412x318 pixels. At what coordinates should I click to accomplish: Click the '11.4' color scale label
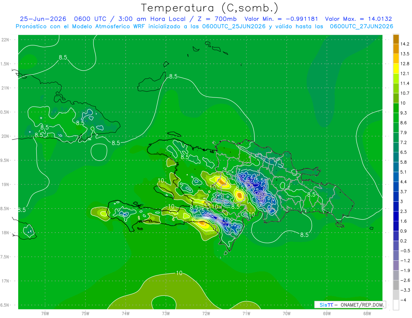[x=404, y=83]
